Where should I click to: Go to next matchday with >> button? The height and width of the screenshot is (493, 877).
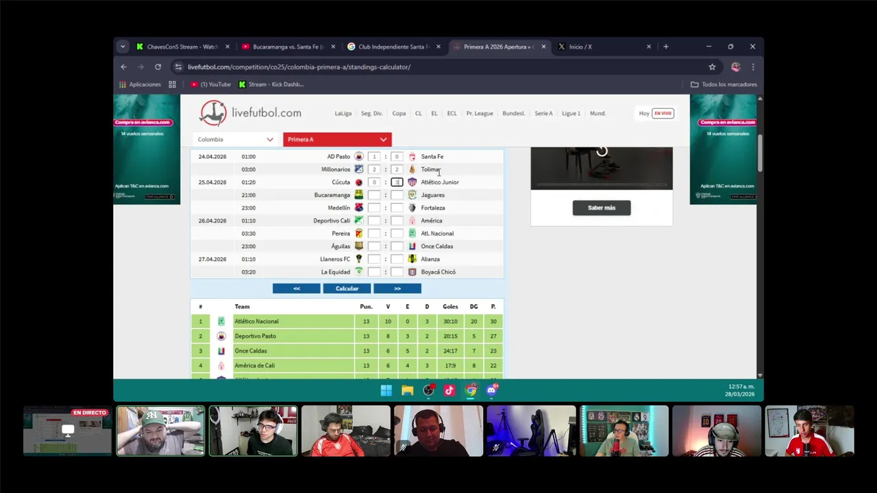pyautogui.click(x=397, y=288)
